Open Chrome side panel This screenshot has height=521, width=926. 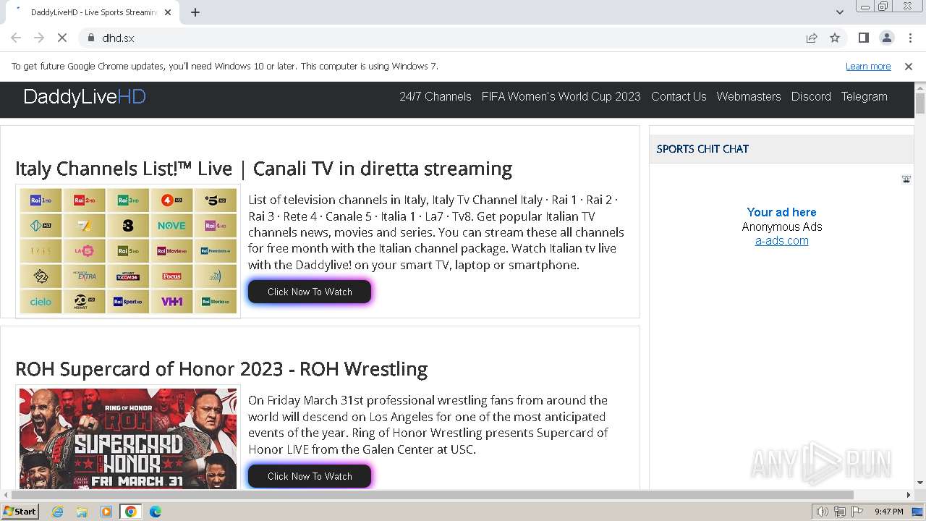pyautogui.click(x=863, y=38)
